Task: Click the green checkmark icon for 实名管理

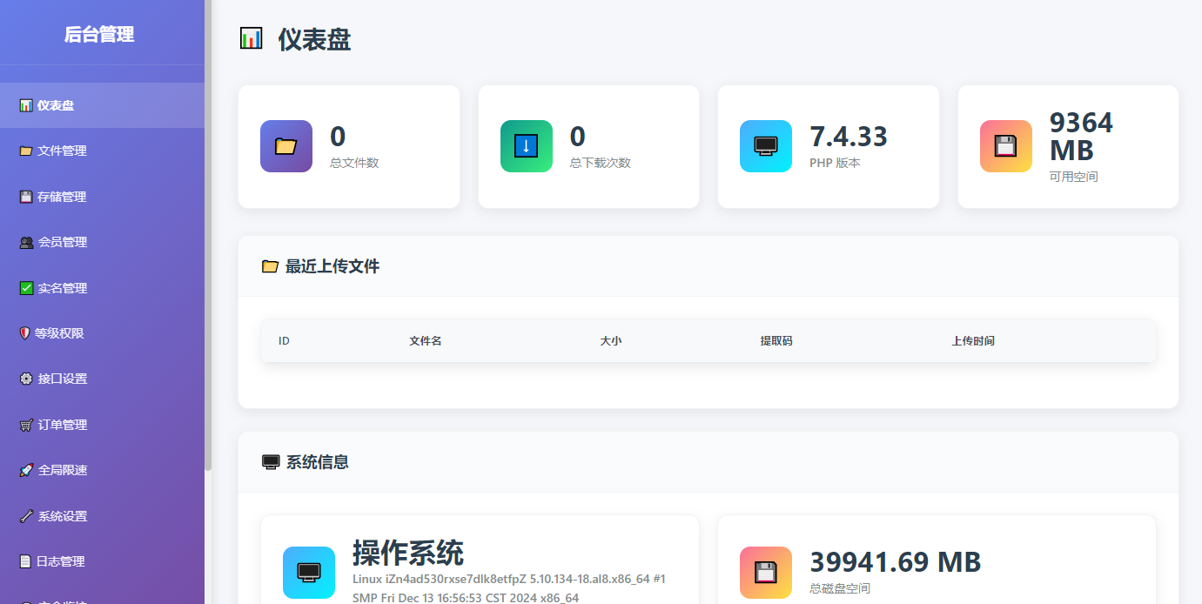Action: pos(26,287)
